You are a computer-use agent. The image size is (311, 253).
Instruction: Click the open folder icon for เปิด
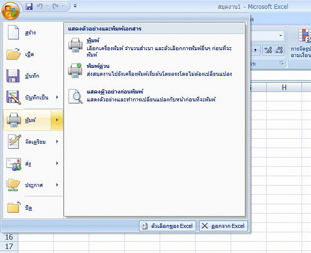[13, 54]
